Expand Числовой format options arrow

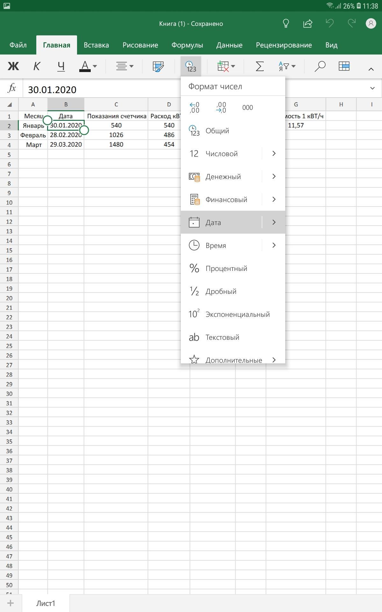tap(274, 154)
